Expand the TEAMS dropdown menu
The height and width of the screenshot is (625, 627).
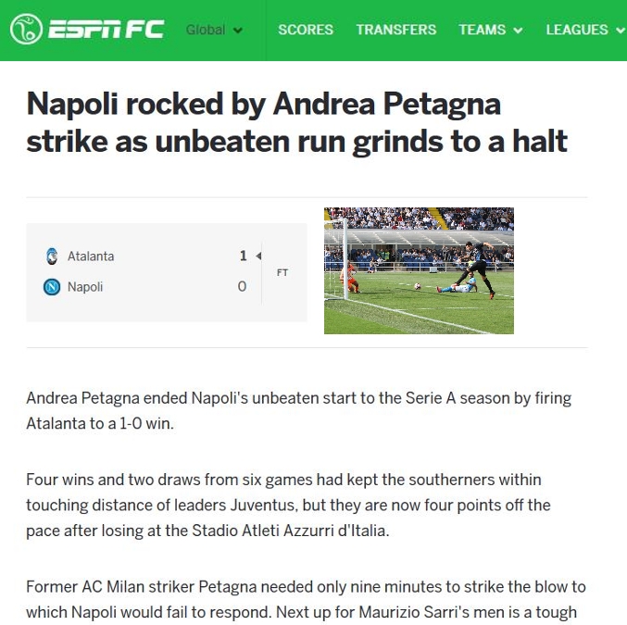(x=490, y=30)
